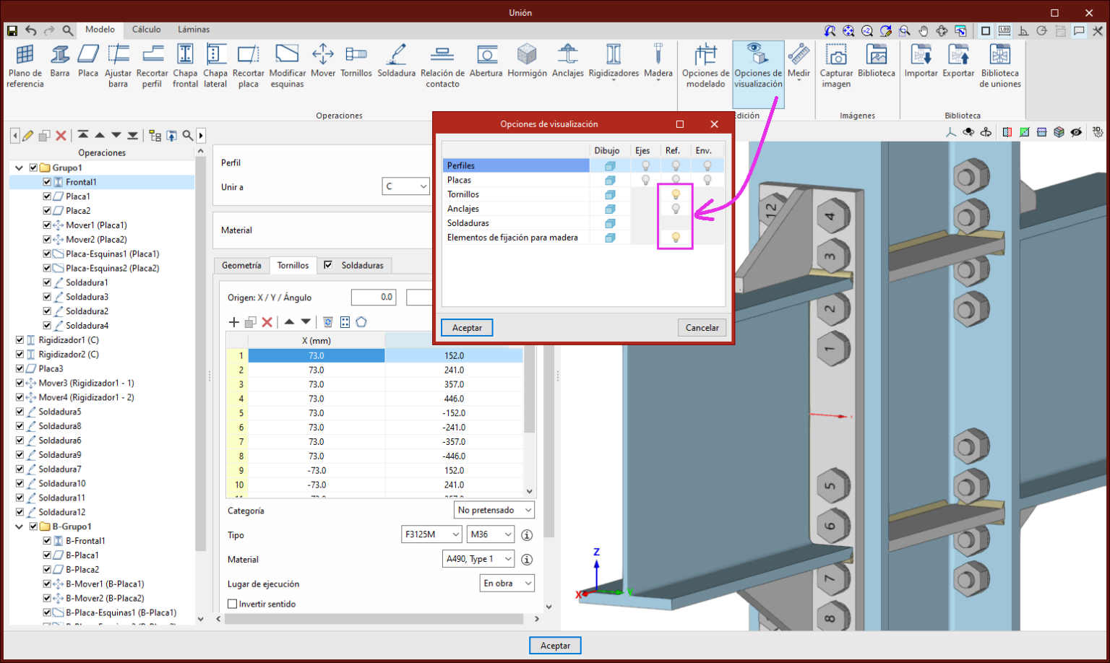Switch to the Geometría tab
This screenshot has width=1110, height=663.
[x=241, y=266]
